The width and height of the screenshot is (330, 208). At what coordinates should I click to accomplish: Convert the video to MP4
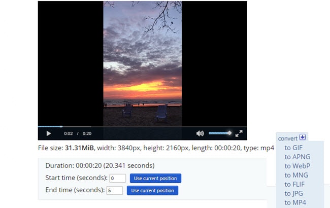click(295, 202)
